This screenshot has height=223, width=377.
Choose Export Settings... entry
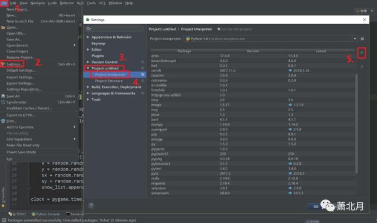point(20,84)
